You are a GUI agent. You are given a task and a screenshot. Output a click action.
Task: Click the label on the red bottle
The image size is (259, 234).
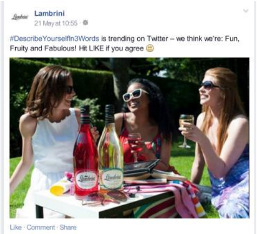point(86,179)
